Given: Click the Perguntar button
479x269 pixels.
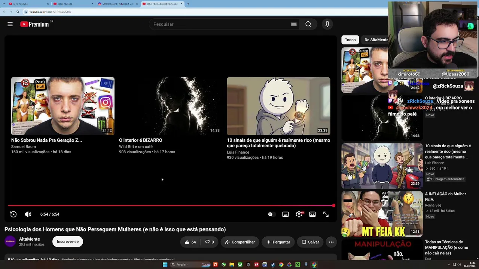Looking at the screenshot, I should (x=278, y=242).
